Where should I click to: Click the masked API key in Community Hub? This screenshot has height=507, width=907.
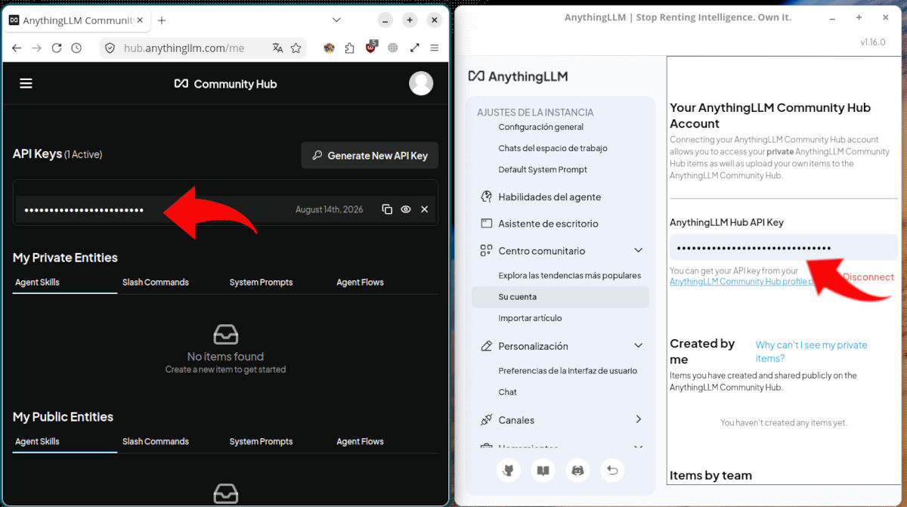[84, 210]
